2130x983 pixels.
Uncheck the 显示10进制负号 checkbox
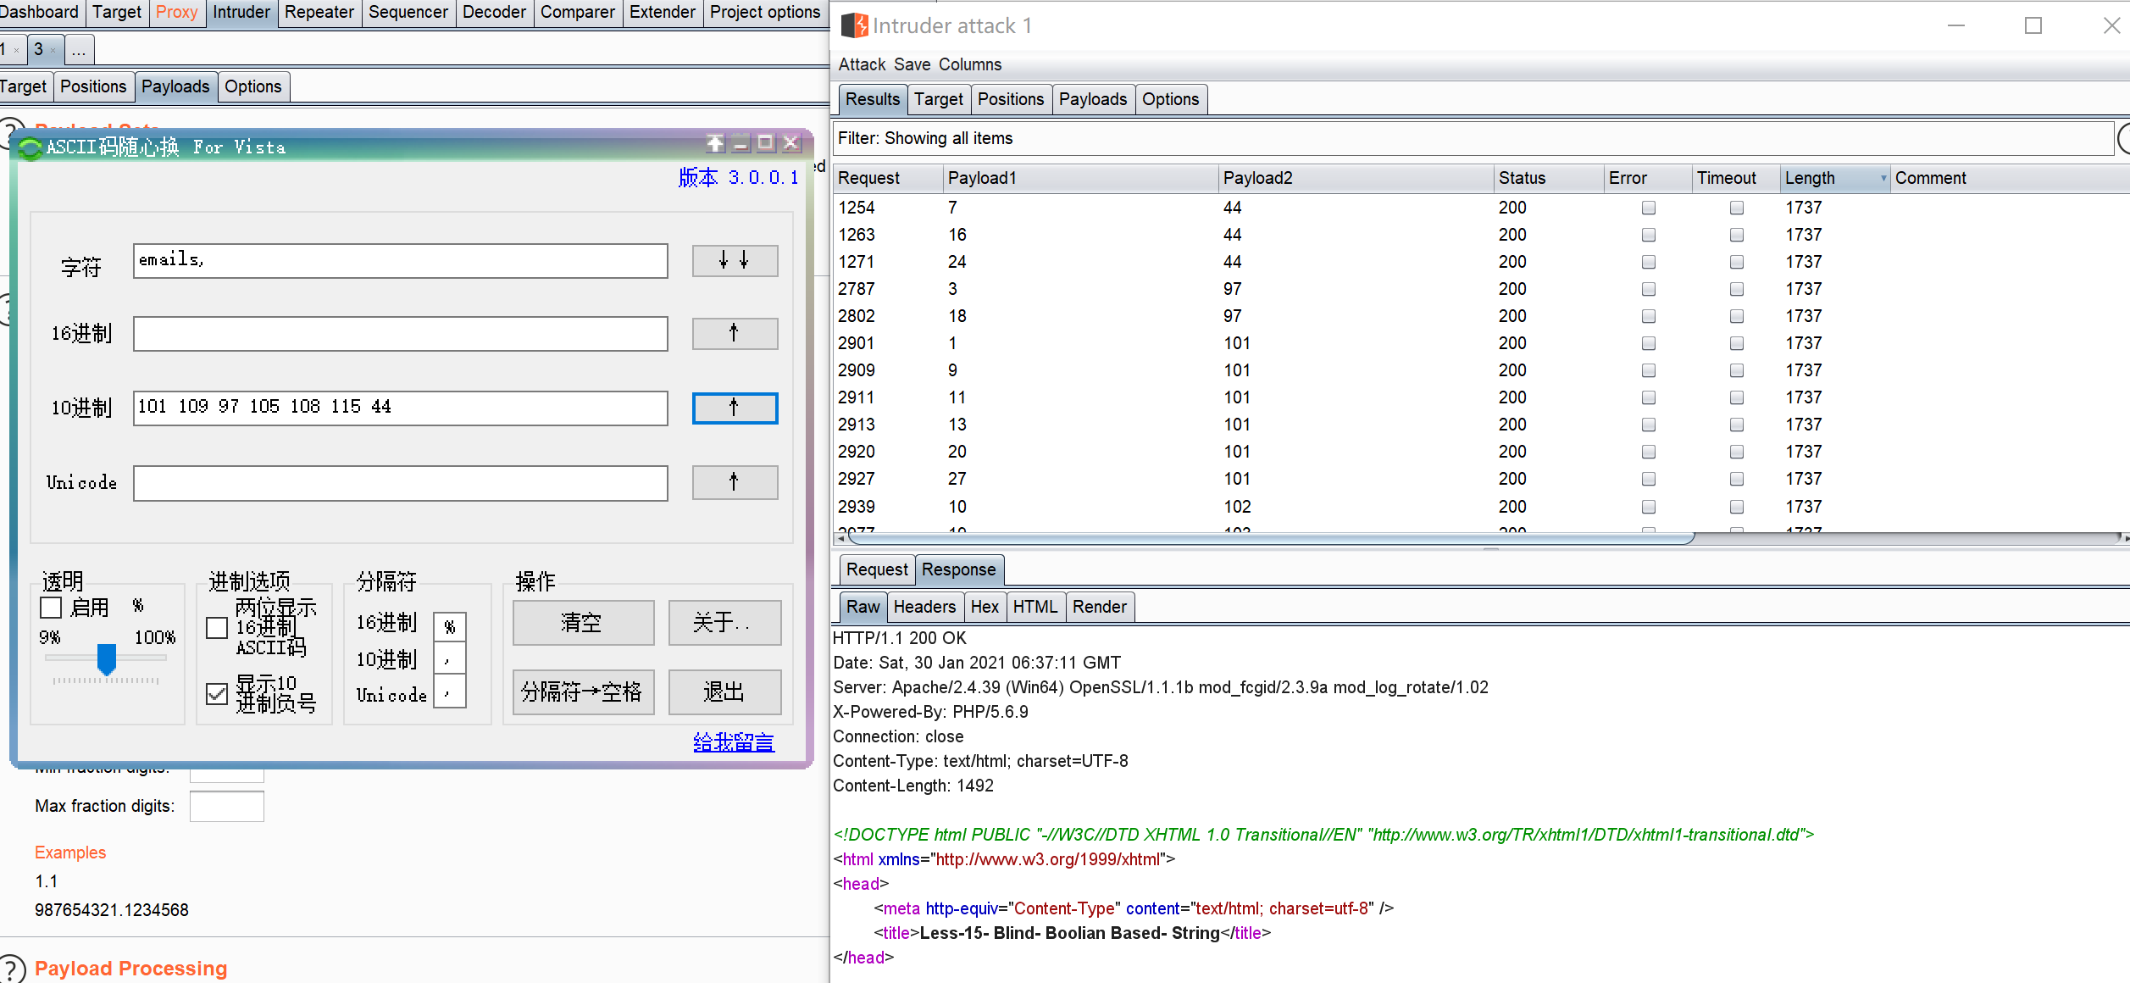coord(217,694)
